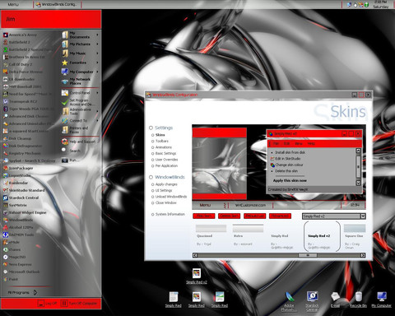Start Call of Duty 2
395x316 pixels.
pyautogui.click(x=17, y=64)
